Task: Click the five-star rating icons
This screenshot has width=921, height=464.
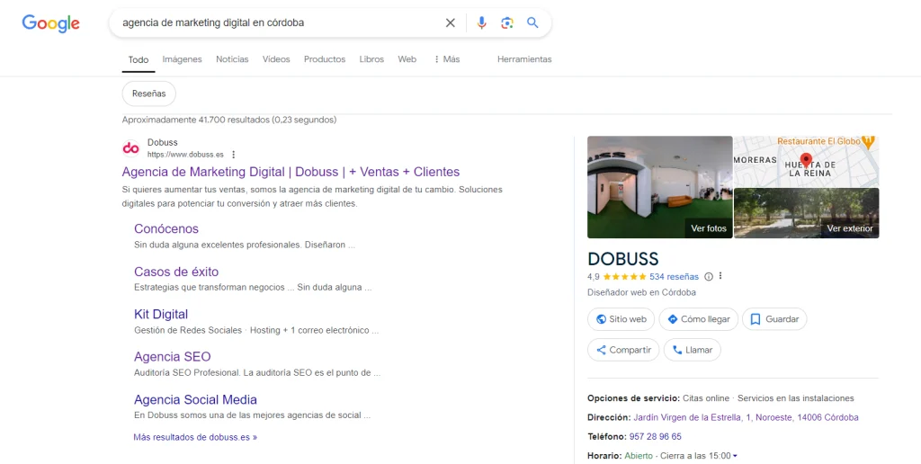Action: pyautogui.click(x=624, y=277)
